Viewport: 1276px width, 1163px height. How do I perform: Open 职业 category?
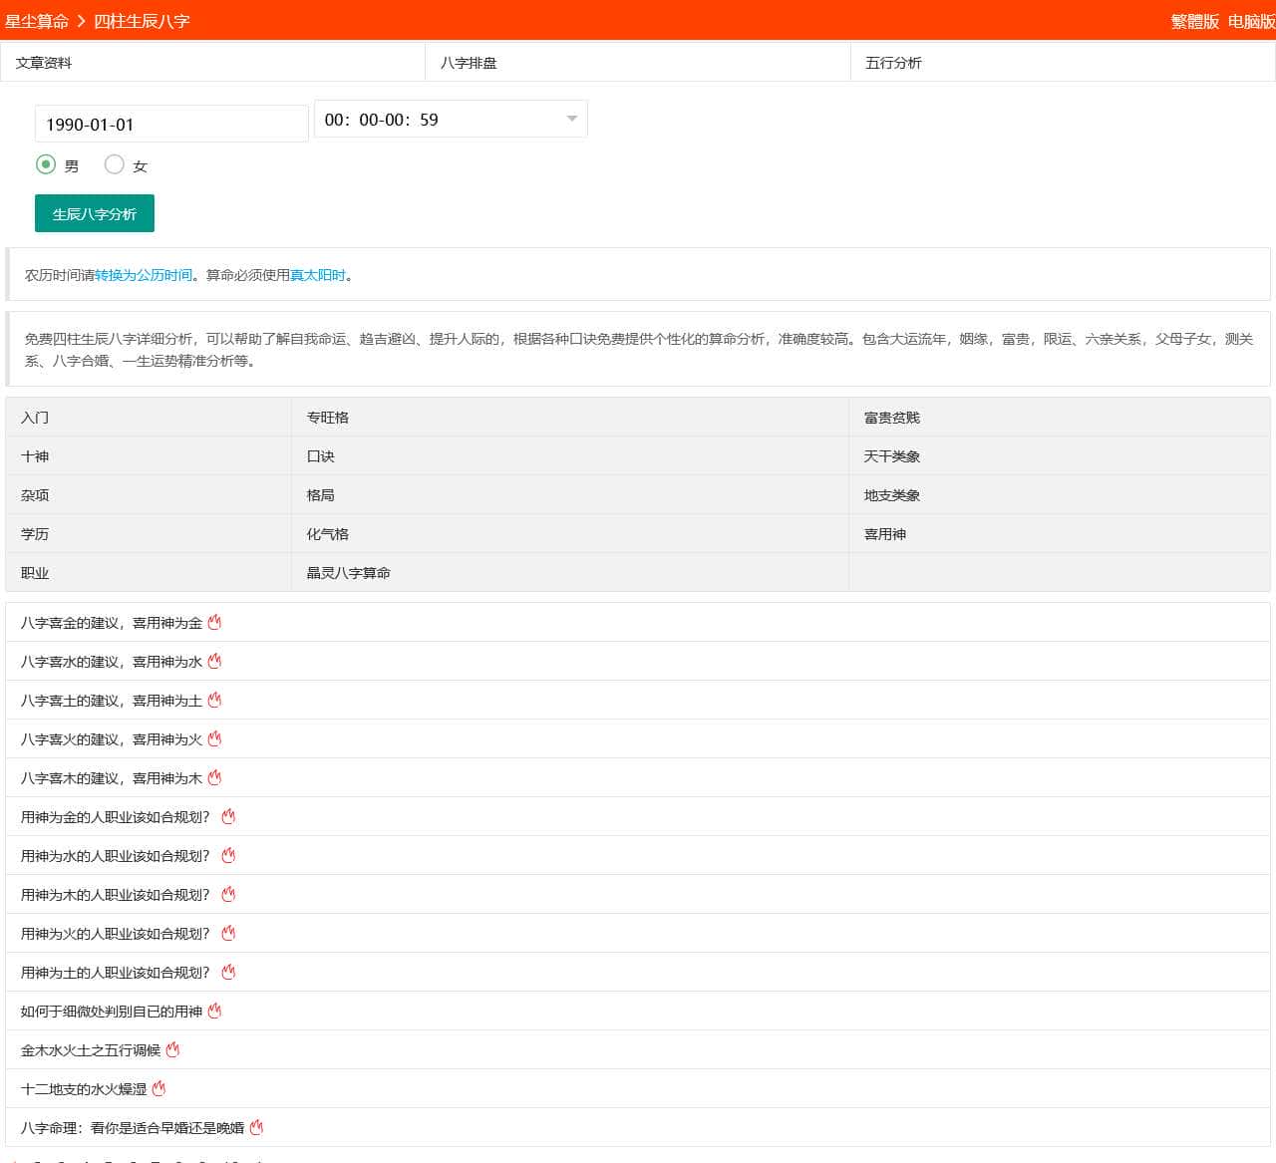pyautogui.click(x=35, y=573)
